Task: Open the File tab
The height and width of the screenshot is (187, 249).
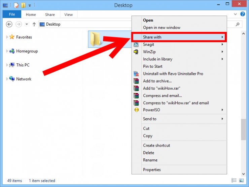Action: [12, 14]
